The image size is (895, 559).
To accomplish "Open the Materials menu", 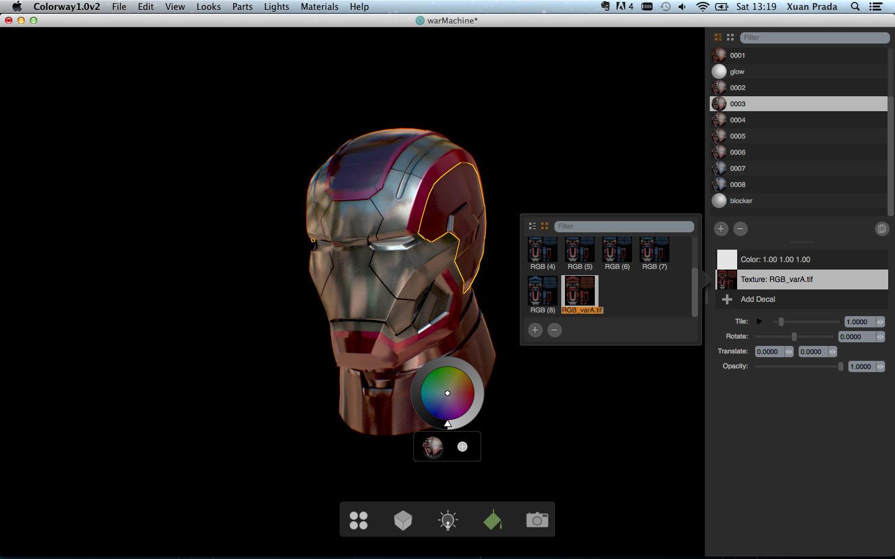I will 319,7.
